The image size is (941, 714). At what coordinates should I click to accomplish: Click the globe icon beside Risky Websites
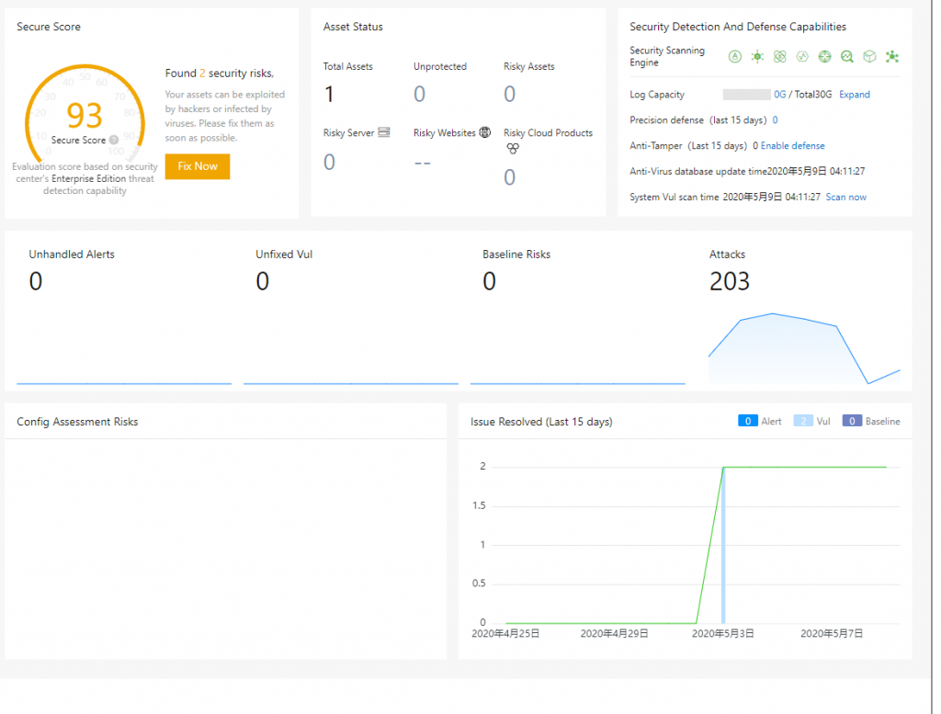(x=485, y=132)
